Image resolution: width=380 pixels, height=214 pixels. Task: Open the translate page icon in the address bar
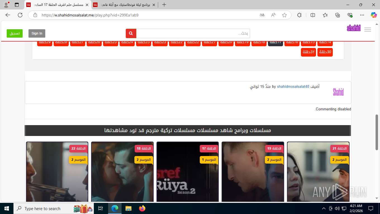(262, 15)
